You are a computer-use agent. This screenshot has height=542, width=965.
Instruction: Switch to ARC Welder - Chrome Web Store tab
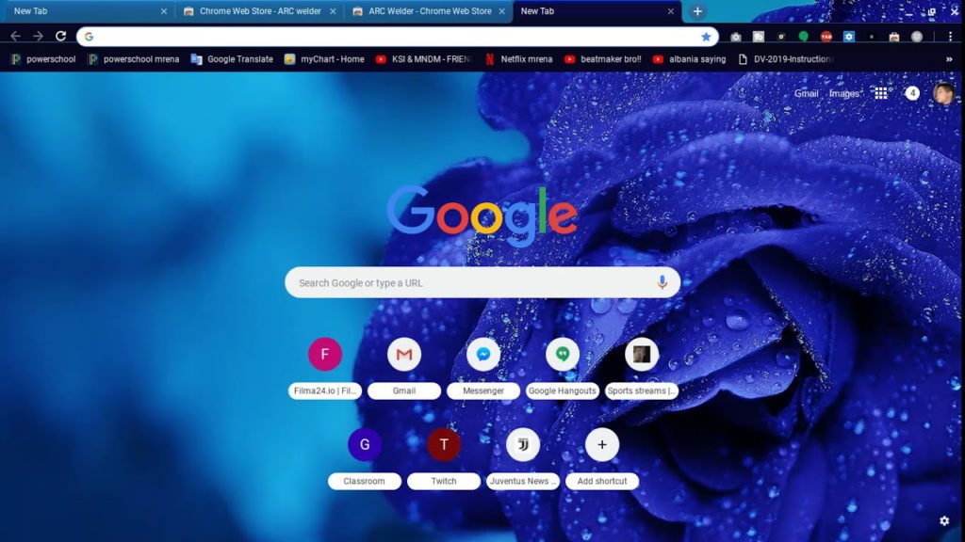(x=429, y=11)
